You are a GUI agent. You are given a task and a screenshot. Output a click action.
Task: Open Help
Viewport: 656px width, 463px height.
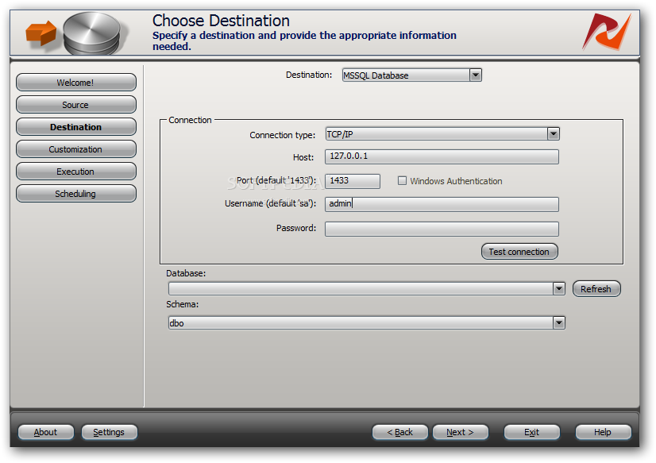(x=603, y=432)
